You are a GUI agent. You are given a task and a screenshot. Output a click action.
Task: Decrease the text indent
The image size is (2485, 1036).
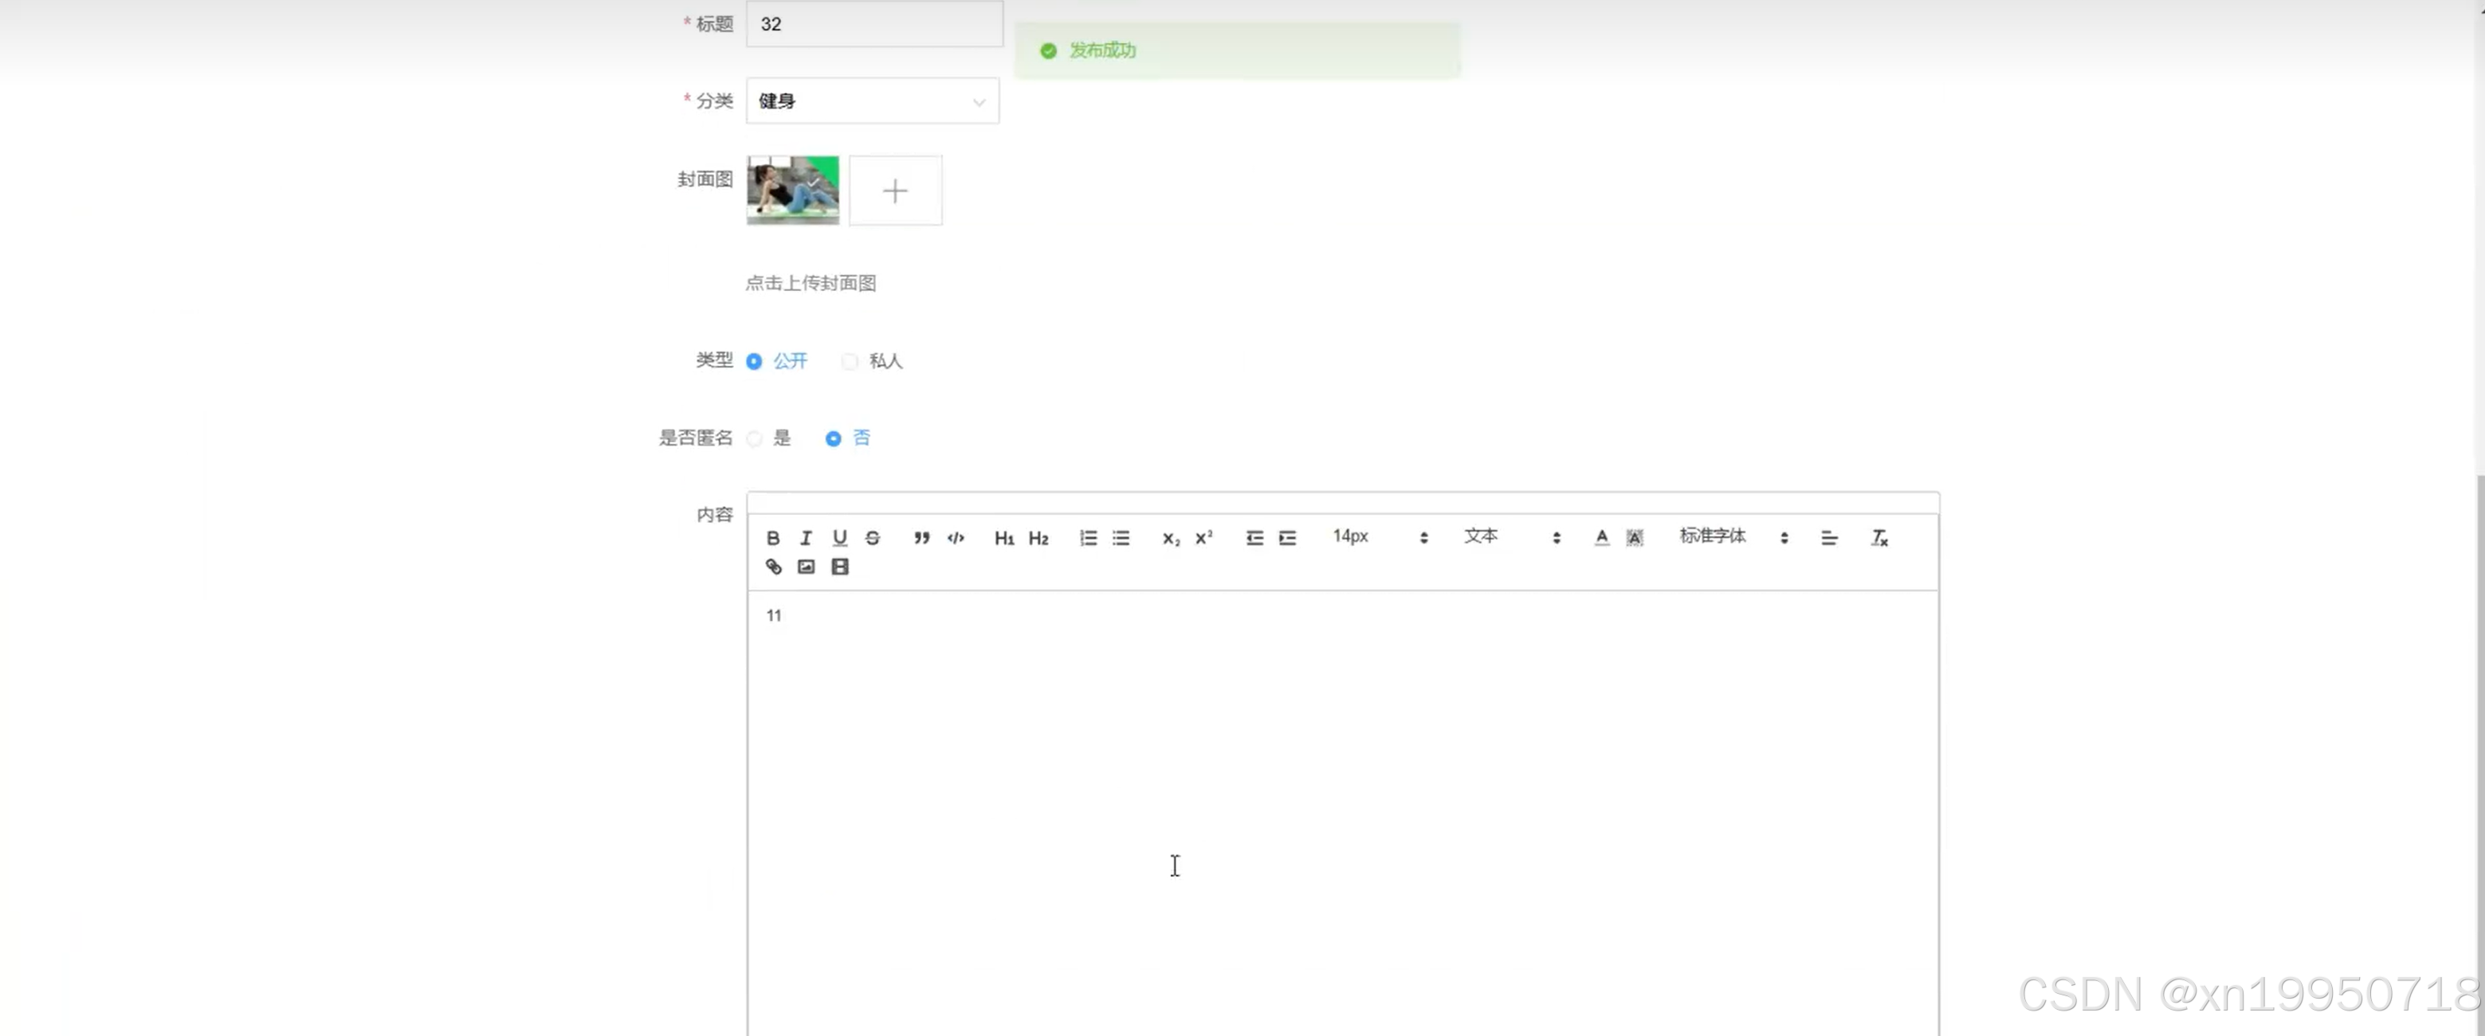(1254, 537)
